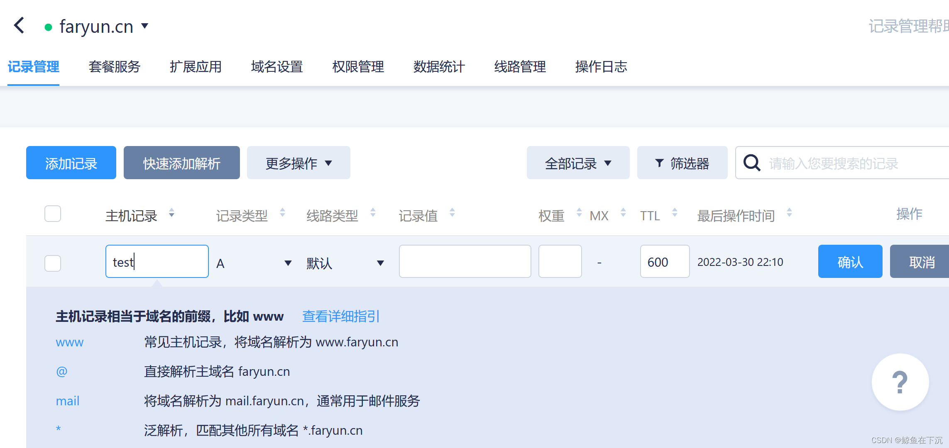
Task: Switch to the 套餐服务 tab
Action: tap(115, 67)
